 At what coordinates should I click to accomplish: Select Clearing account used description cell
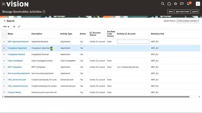click(45, 92)
